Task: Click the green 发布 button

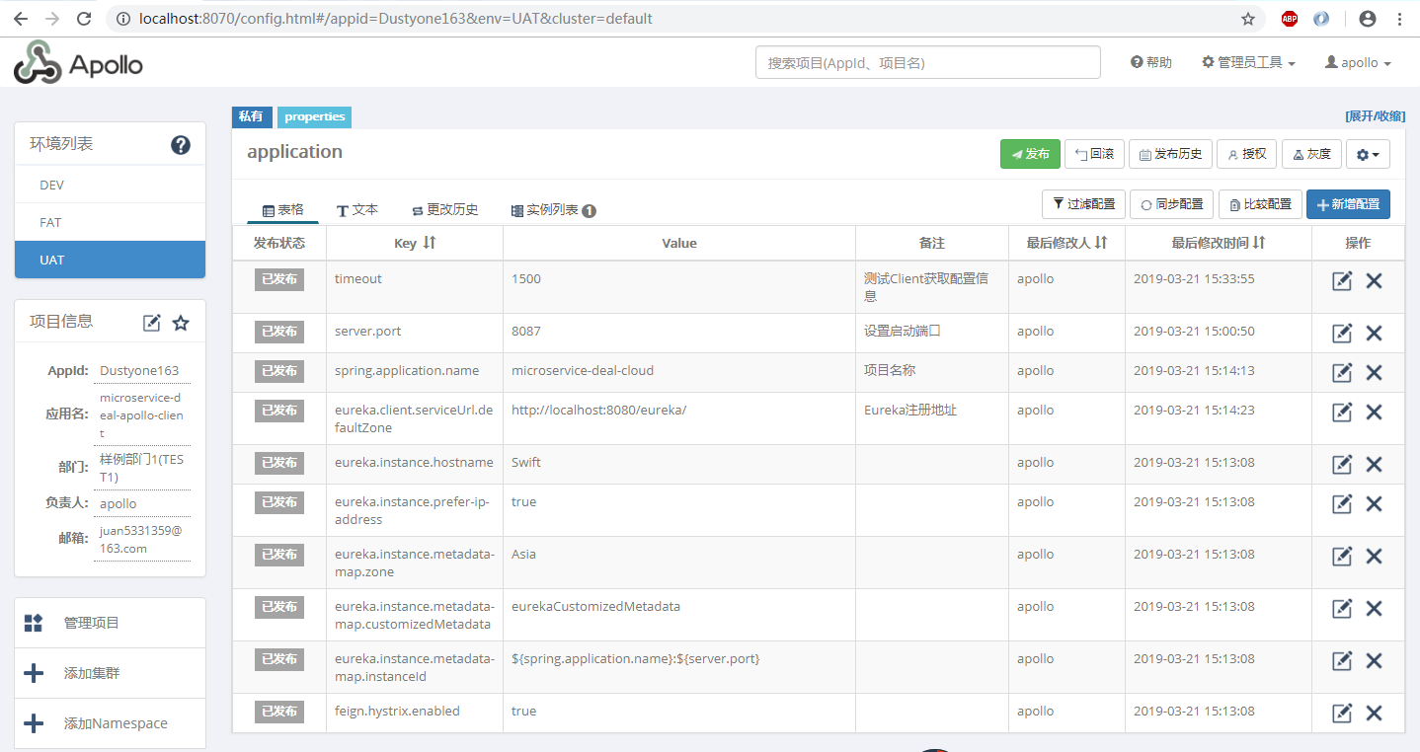Action: pos(1030,154)
